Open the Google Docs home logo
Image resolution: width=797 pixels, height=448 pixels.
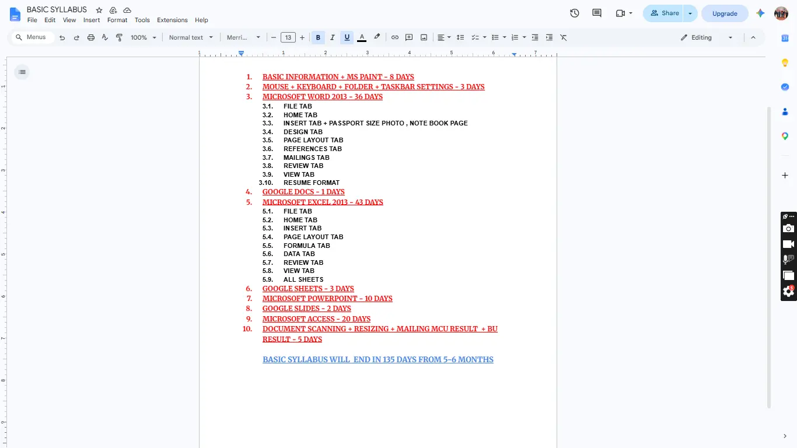point(15,15)
